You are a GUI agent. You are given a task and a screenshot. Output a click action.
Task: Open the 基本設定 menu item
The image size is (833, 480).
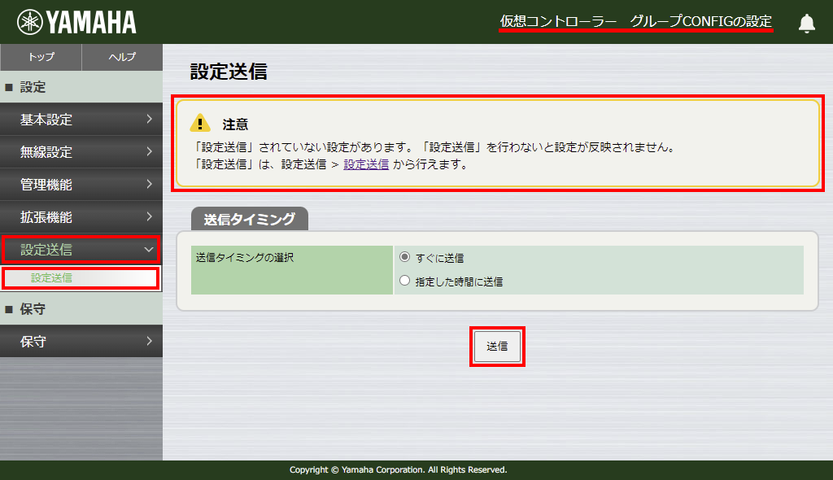coord(47,120)
